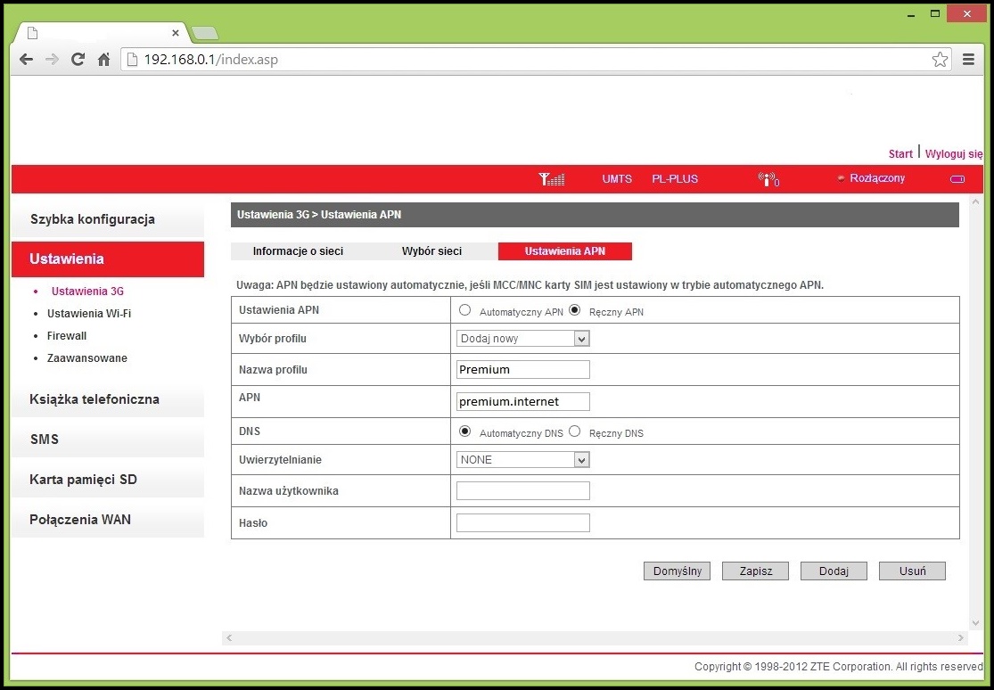Open the Wybór profilu dropdown
This screenshot has width=994, height=690.
pyautogui.click(x=523, y=339)
